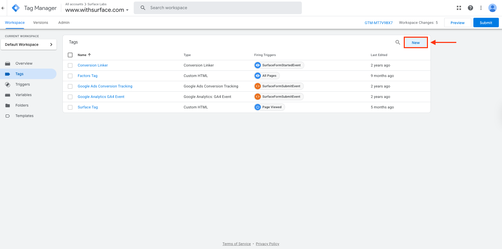Expand the www.withsurface.com container dropdown
This screenshot has width=502, height=249.
(x=128, y=10)
